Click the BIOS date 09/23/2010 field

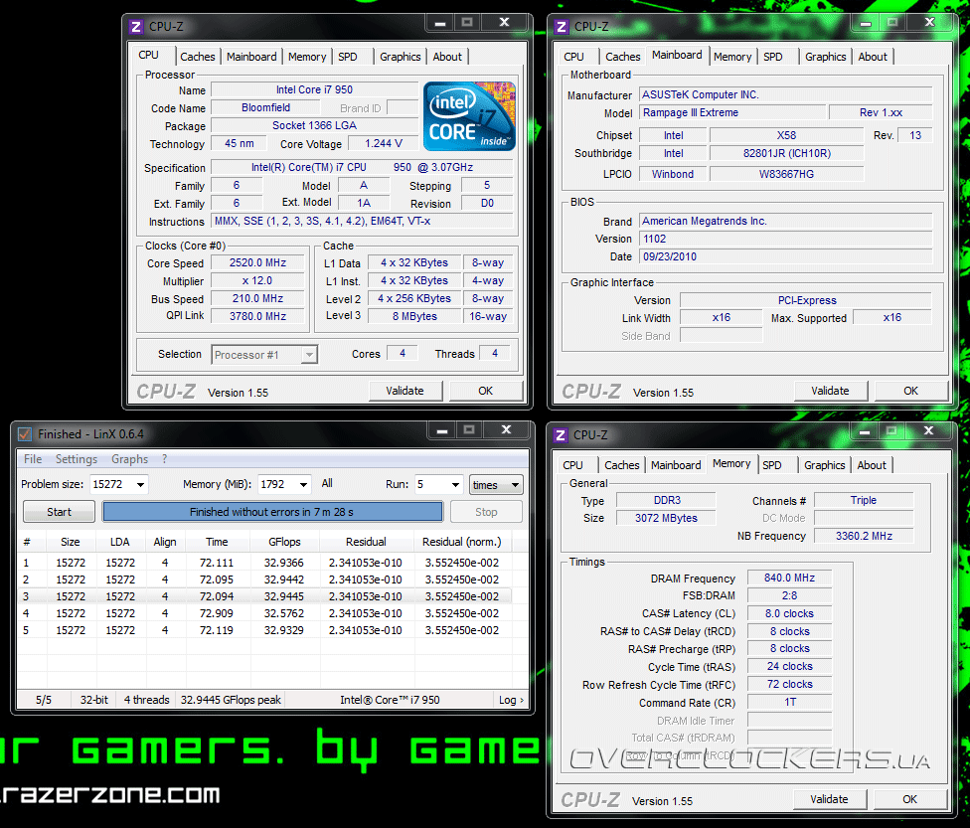click(x=786, y=256)
